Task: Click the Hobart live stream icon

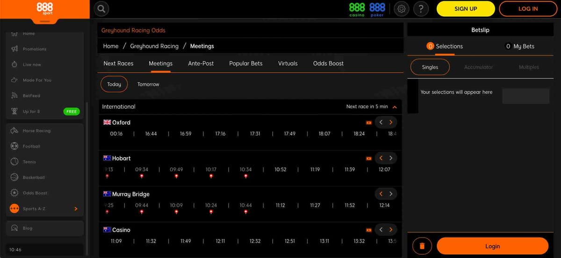Action: point(369,159)
